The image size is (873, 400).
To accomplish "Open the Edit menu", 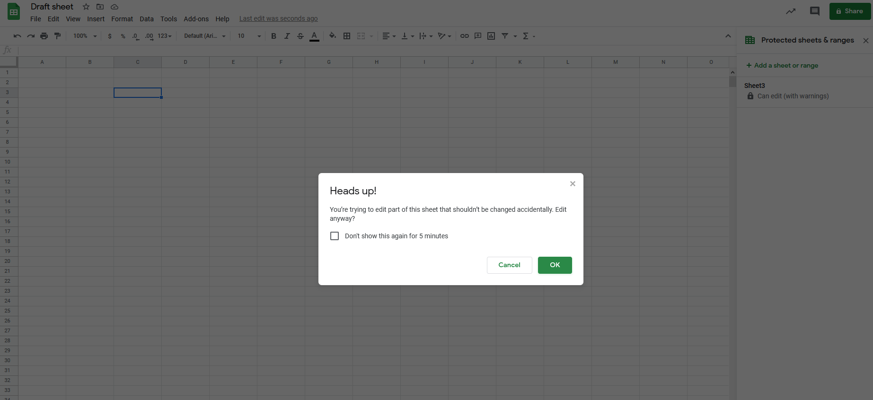I will coord(53,19).
